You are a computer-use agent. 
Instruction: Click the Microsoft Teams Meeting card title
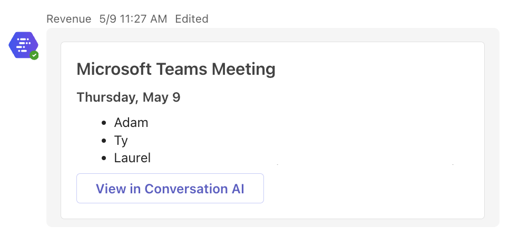(x=176, y=69)
